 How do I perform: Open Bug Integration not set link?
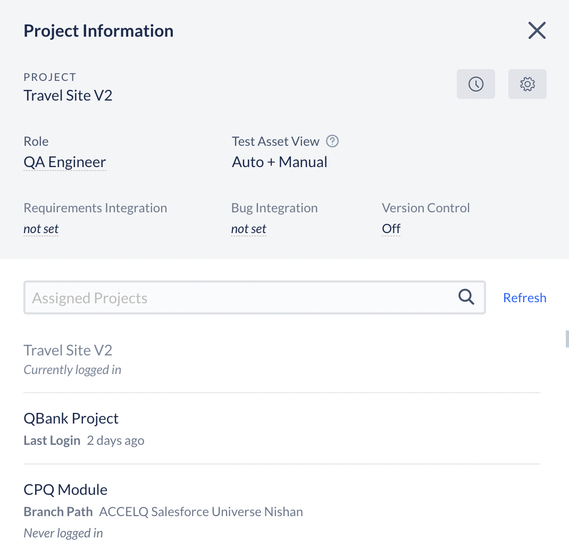pyautogui.click(x=248, y=228)
